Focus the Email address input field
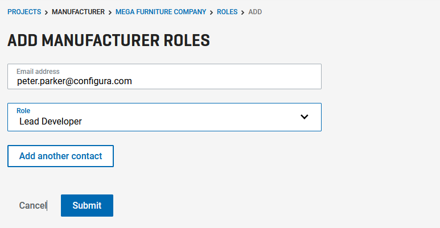Screen dimensions: 440x228 coord(165,77)
